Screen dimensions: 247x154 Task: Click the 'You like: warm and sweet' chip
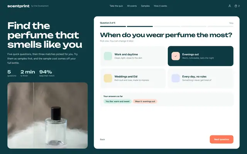[x=117, y=101]
